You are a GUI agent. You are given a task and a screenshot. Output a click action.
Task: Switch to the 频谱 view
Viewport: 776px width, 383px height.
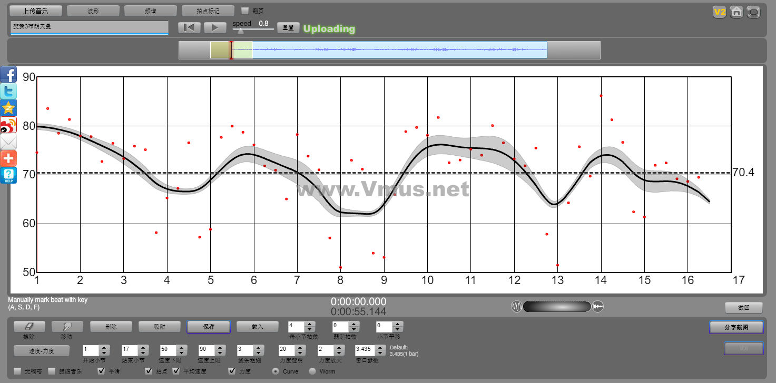click(151, 11)
